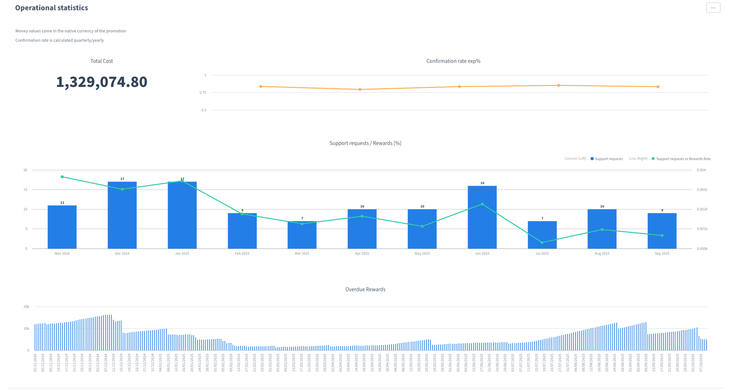Click the green Rewards Rate legend dot
This screenshot has height=390, width=732.
click(x=653, y=159)
